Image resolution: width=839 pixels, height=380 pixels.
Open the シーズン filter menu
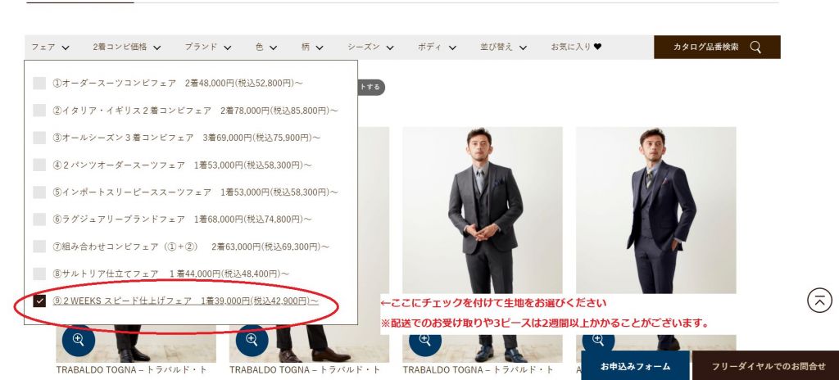pos(368,47)
